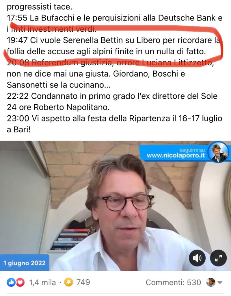View the 1,4 mila reactions count
Image resolution: width=231 pixels, height=296 pixels.
42,282
